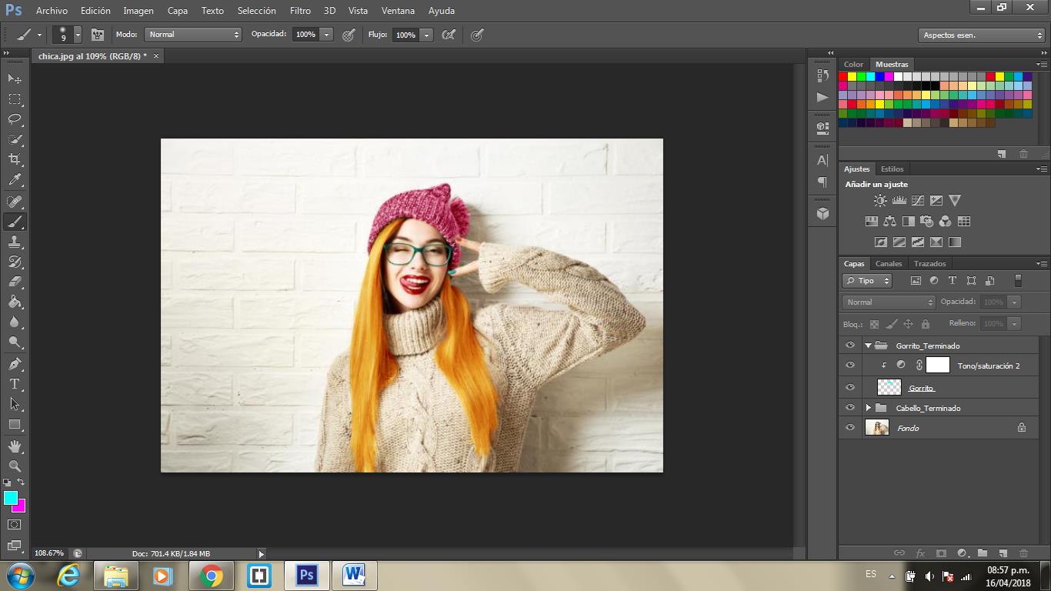The height and width of the screenshot is (591, 1051).
Task: Switch to the Estilos tab
Action: pos(892,169)
